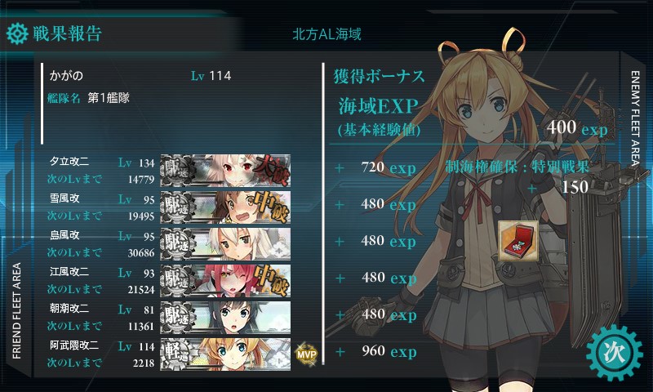Click the 大破 damage stamp on 夕立改二

pos(272,170)
